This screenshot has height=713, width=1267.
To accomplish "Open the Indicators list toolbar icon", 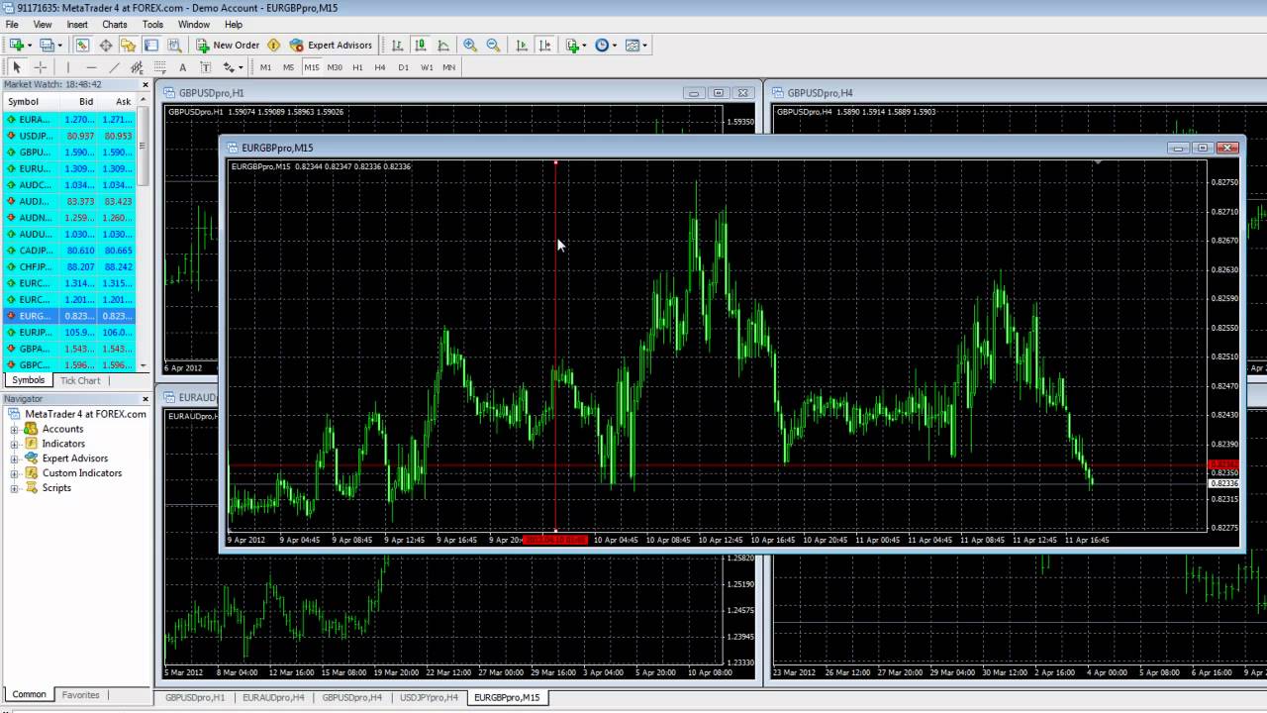I will [572, 45].
